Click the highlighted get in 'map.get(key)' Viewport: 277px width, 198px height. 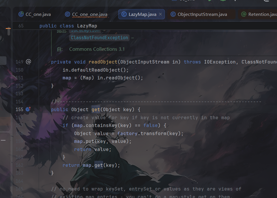[x=99, y=165]
